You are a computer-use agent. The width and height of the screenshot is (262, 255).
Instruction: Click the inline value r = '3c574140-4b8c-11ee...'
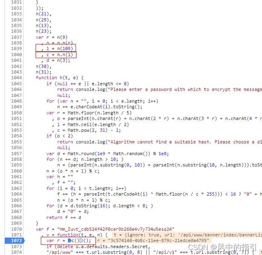point(153,240)
